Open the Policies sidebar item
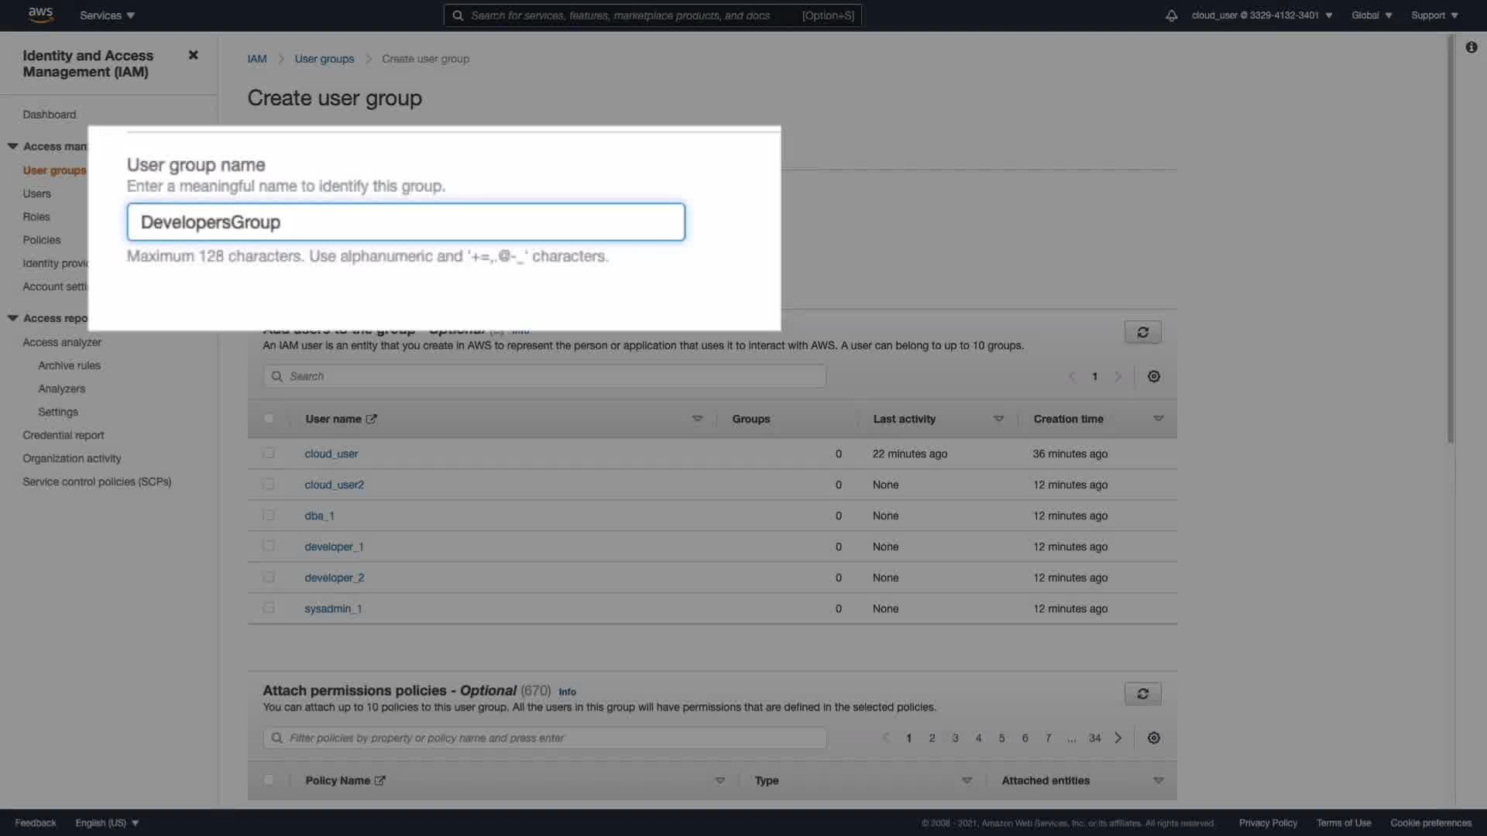1487x836 pixels. click(x=42, y=240)
